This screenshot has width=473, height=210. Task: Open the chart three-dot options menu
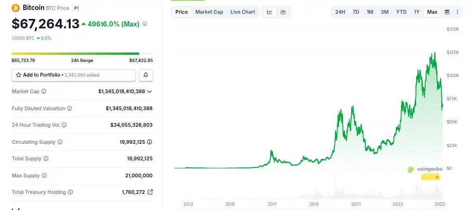coord(457,12)
